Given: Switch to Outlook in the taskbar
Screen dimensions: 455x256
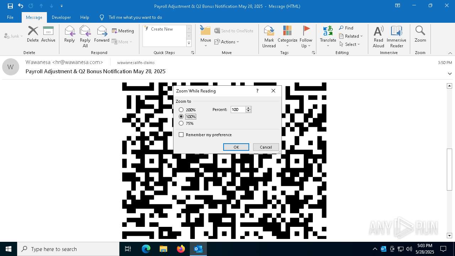Looking at the screenshot, I should click(198, 249).
